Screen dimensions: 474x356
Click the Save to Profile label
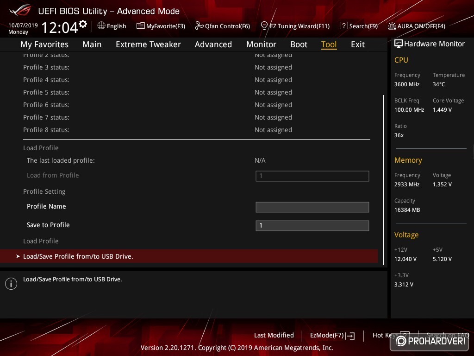tap(48, 225)
